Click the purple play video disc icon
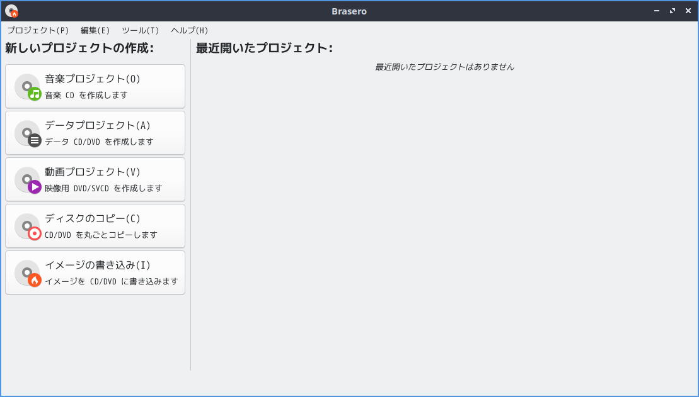699x397 pixels. 28,180
